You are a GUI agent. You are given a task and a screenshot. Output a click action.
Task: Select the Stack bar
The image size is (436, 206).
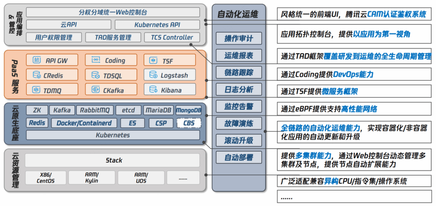(112, 160)
